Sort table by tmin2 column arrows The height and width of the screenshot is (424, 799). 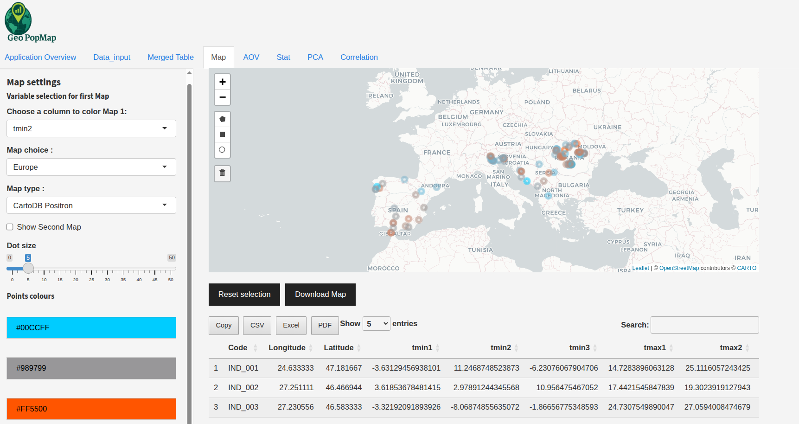coord(516,348)
